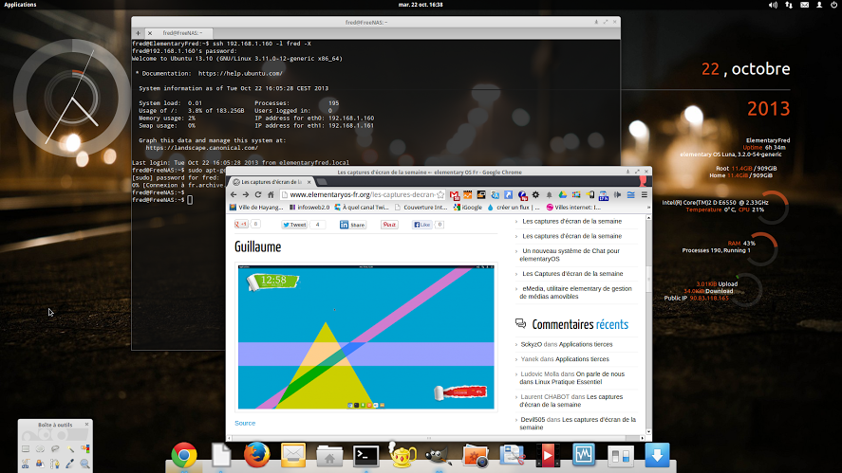Close the Les captures d'écran Chrome tab

click(x=309, y=182)
